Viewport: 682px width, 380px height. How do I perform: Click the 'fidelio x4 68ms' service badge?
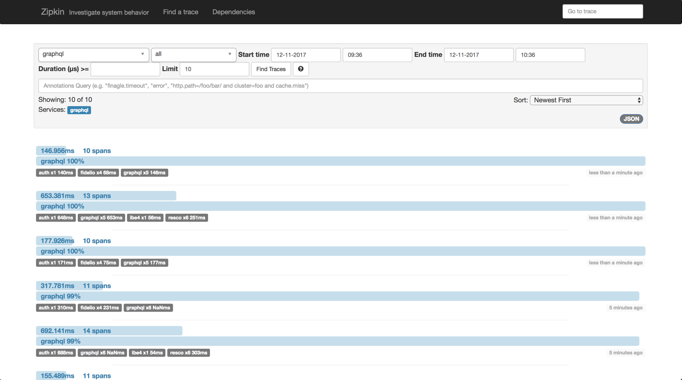point(98,173)
